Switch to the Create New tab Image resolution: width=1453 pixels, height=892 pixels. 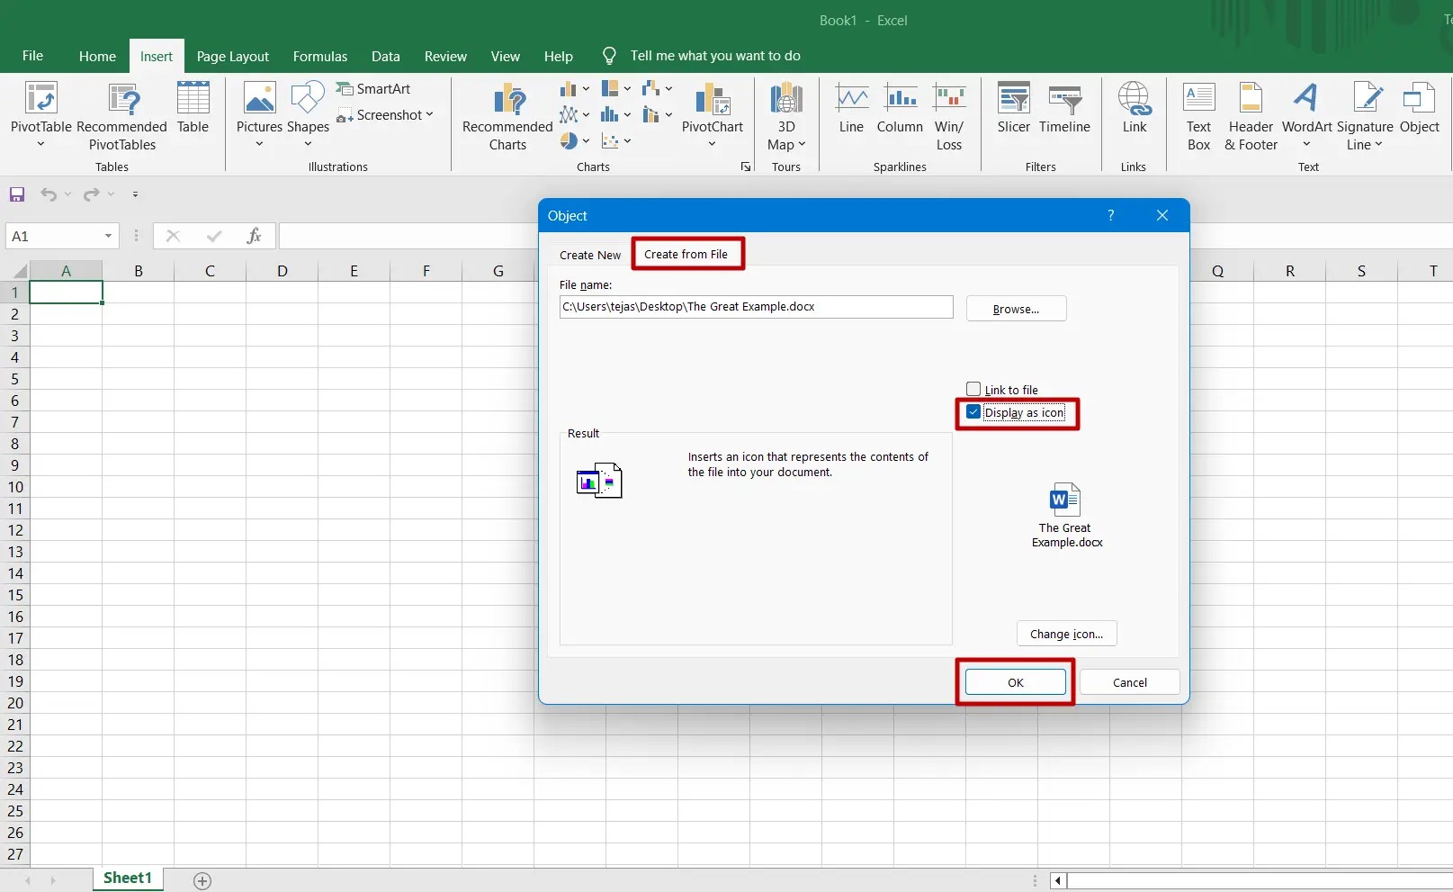[x=590, y=255]
